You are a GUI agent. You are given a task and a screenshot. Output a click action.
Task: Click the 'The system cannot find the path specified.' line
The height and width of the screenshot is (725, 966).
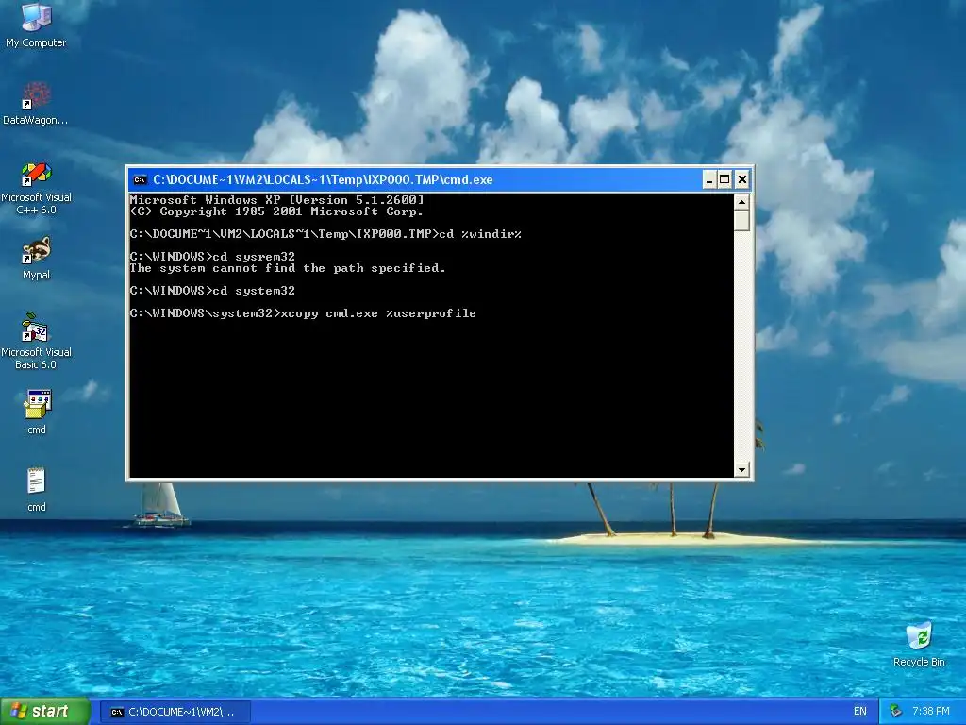coord(287,268)
